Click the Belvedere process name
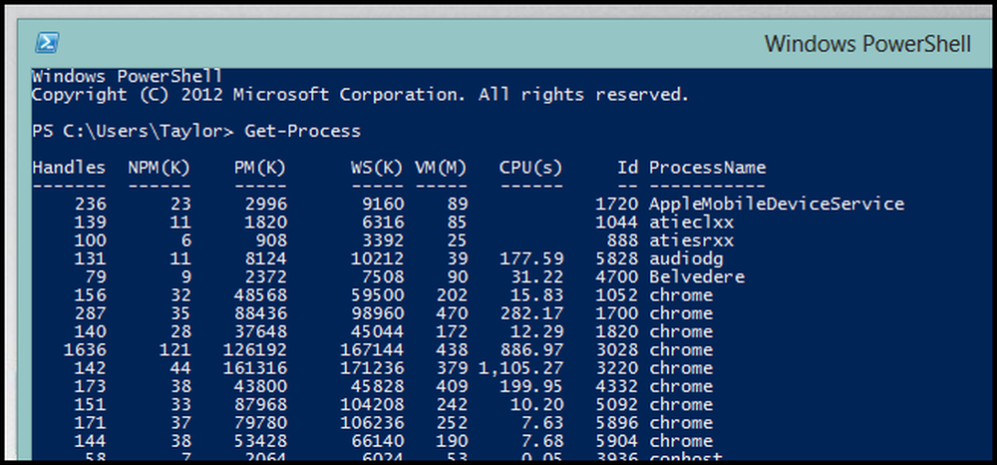 point(696,277)
